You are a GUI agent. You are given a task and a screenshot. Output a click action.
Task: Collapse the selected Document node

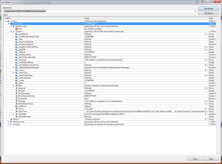tap(8, 24)
